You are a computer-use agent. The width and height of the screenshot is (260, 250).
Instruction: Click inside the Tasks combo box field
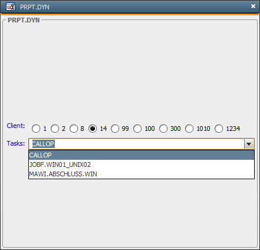coord(136,144)
